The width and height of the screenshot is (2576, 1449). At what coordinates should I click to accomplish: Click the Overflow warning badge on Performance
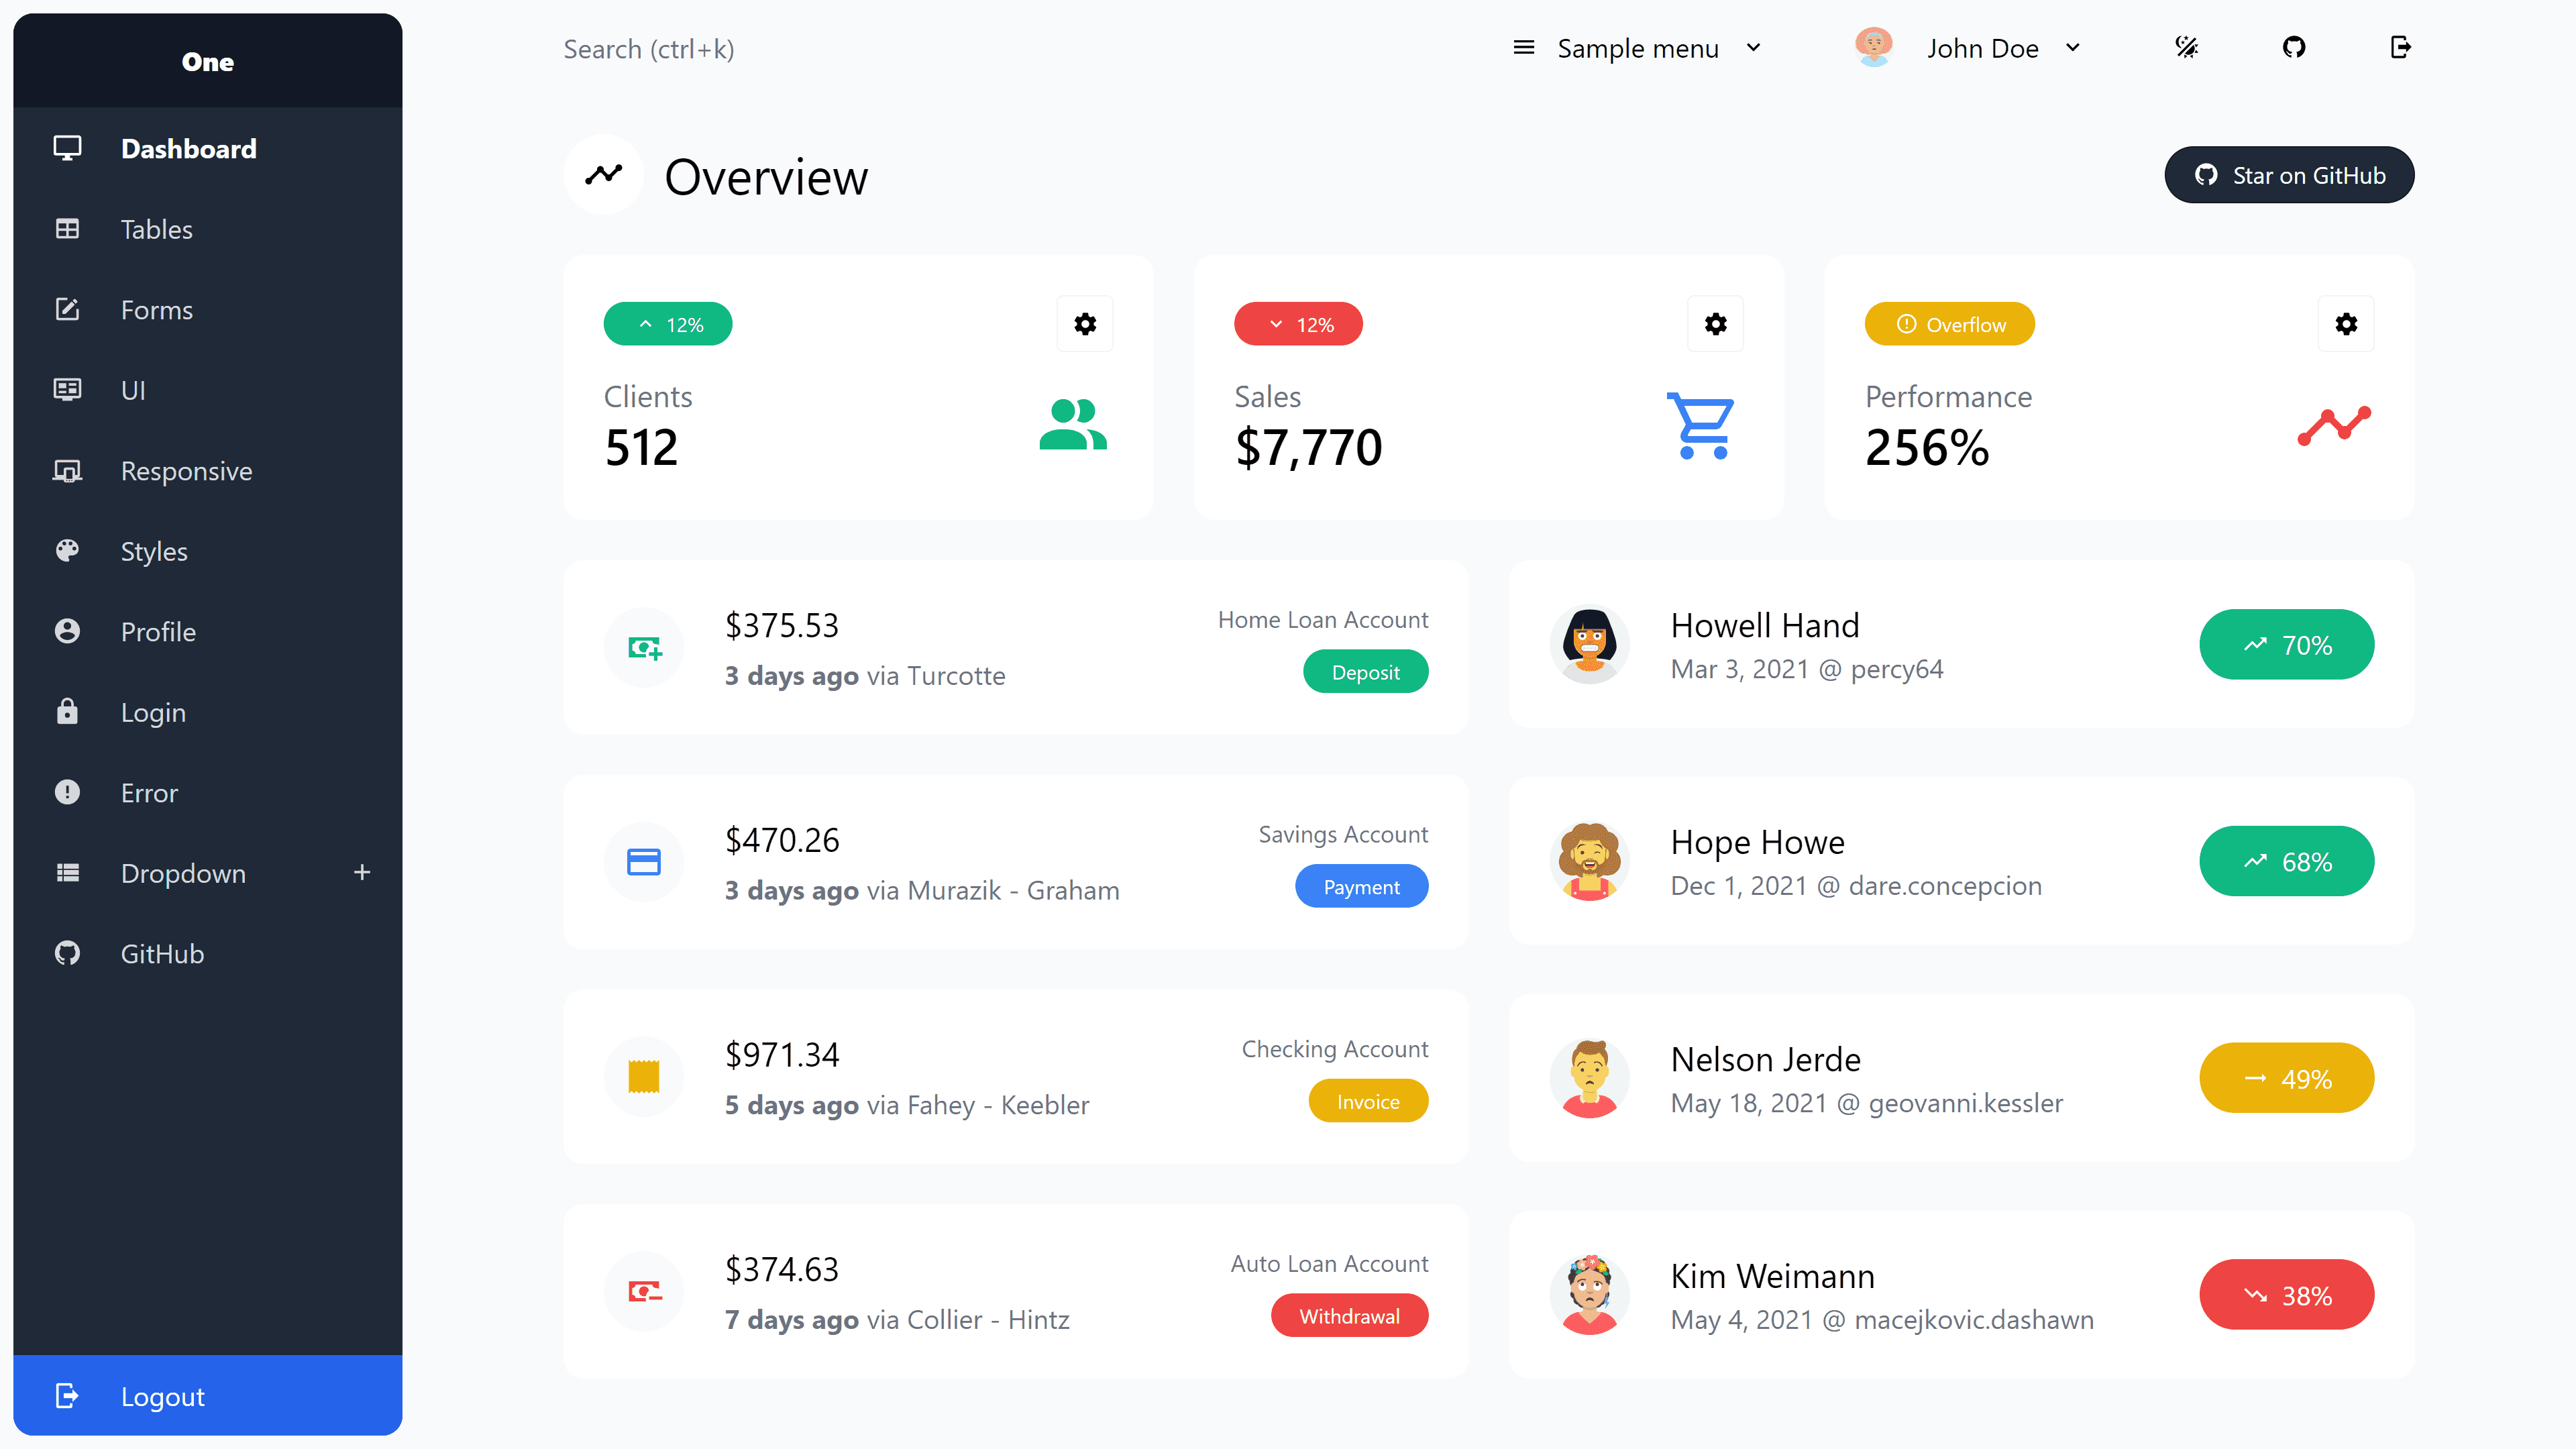tap(1949, 323)
